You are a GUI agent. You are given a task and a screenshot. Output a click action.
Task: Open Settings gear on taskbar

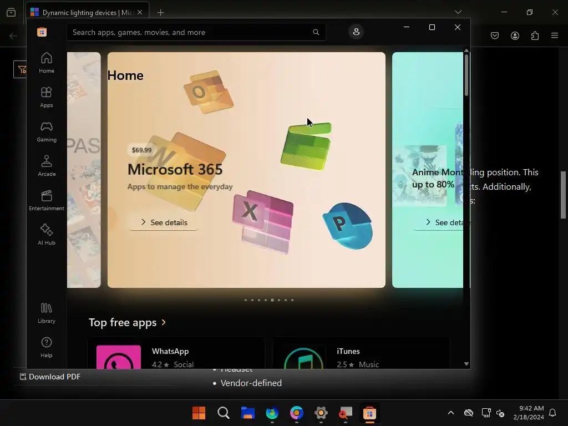[321, 413]
